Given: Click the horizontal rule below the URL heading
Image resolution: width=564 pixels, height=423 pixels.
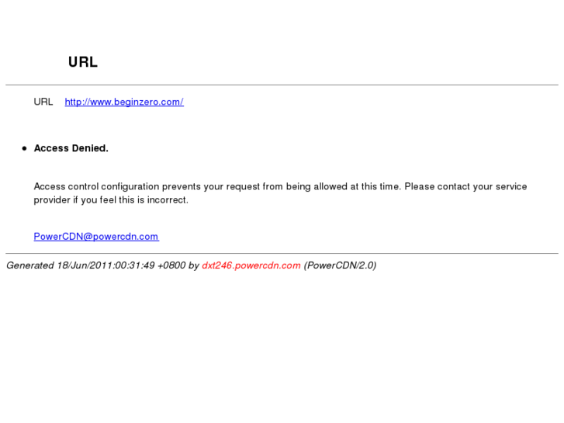Looking at the screenshot, I should [x=282, y=85].
